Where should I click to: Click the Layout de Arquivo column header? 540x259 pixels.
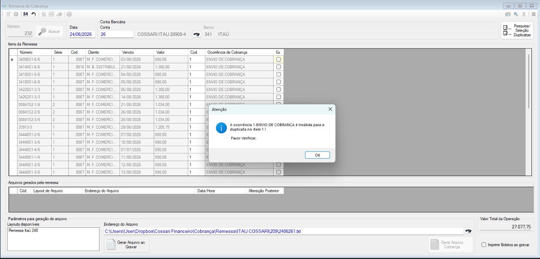pyautogui.click(x=56, y=191)
